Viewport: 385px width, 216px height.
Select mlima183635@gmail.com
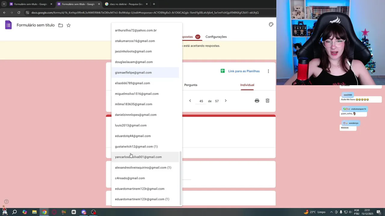[x=145, y=104]
